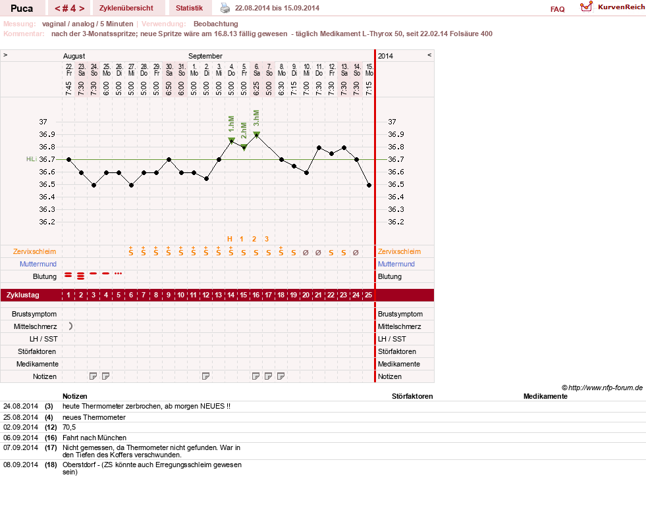Click the Puca user name tab
Viewport: 646px width, 506px height.
(x=22, y=8)
